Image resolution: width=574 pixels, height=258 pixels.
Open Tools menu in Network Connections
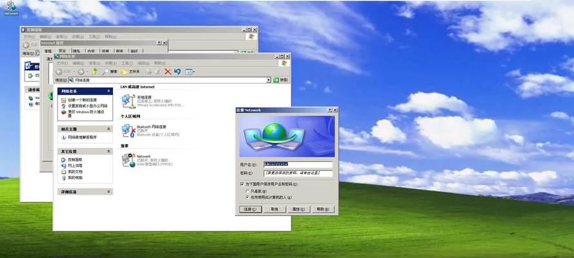tap(127, 63)
